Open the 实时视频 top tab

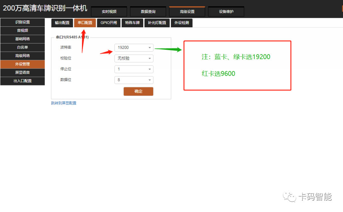coord(109,12)
